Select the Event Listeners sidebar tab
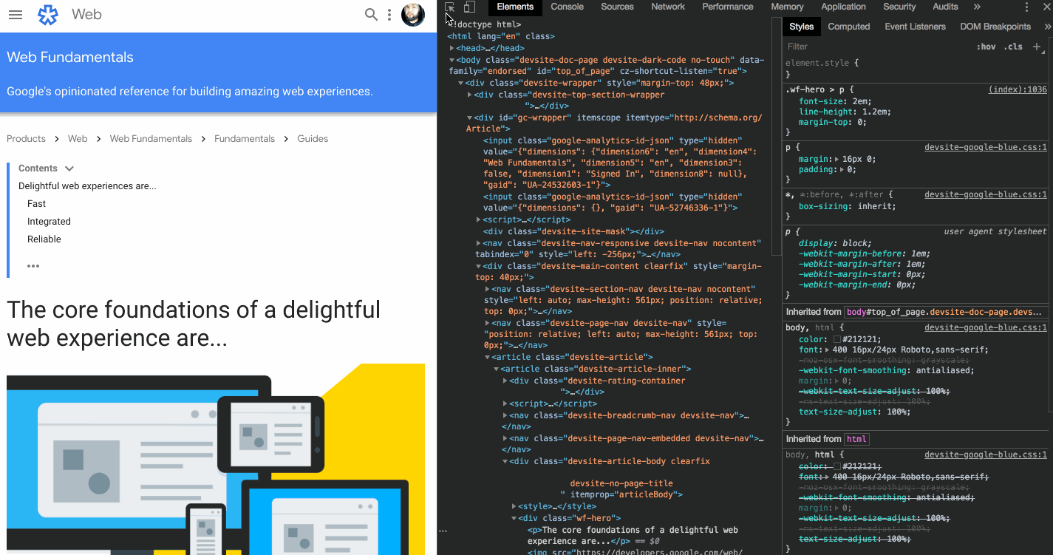Viewport: 1053px width, 555px height. [x=915, y=27]
